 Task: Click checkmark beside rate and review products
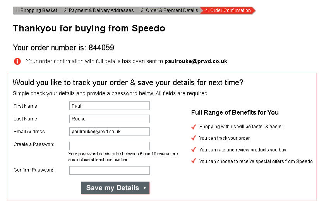click(x=194, y=149)
